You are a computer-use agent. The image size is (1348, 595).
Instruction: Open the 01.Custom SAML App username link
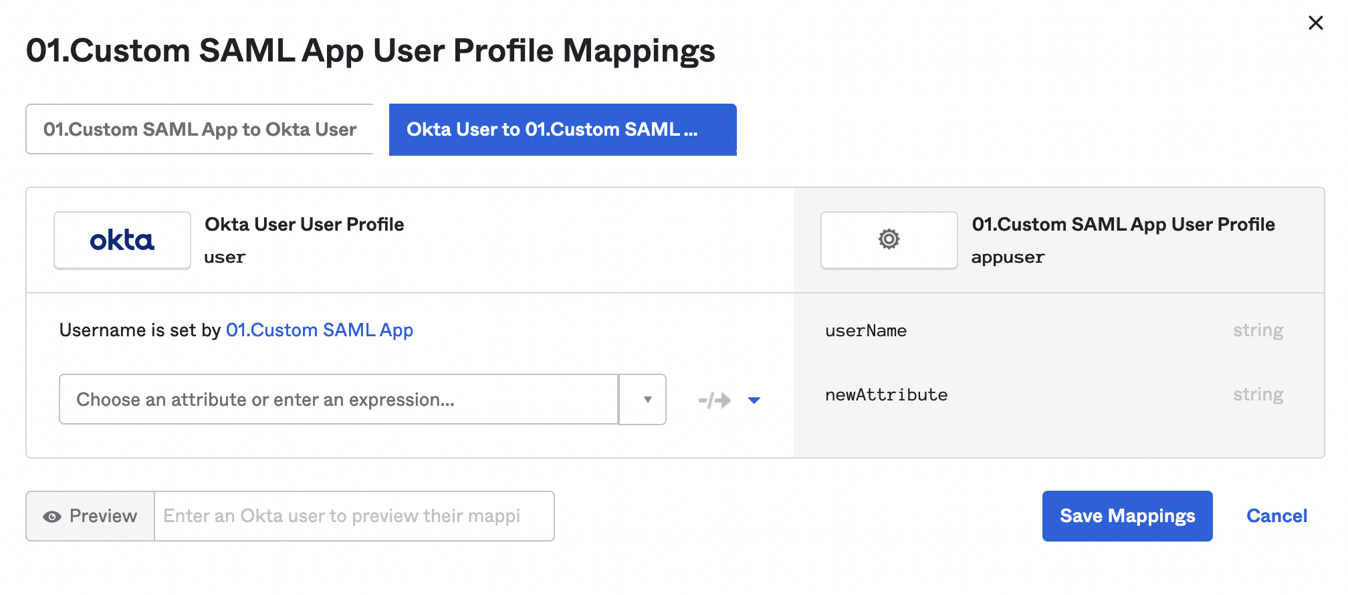tap(319, 330)
